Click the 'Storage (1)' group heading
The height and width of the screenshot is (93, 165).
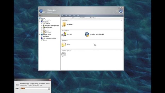tap(65, 40)
